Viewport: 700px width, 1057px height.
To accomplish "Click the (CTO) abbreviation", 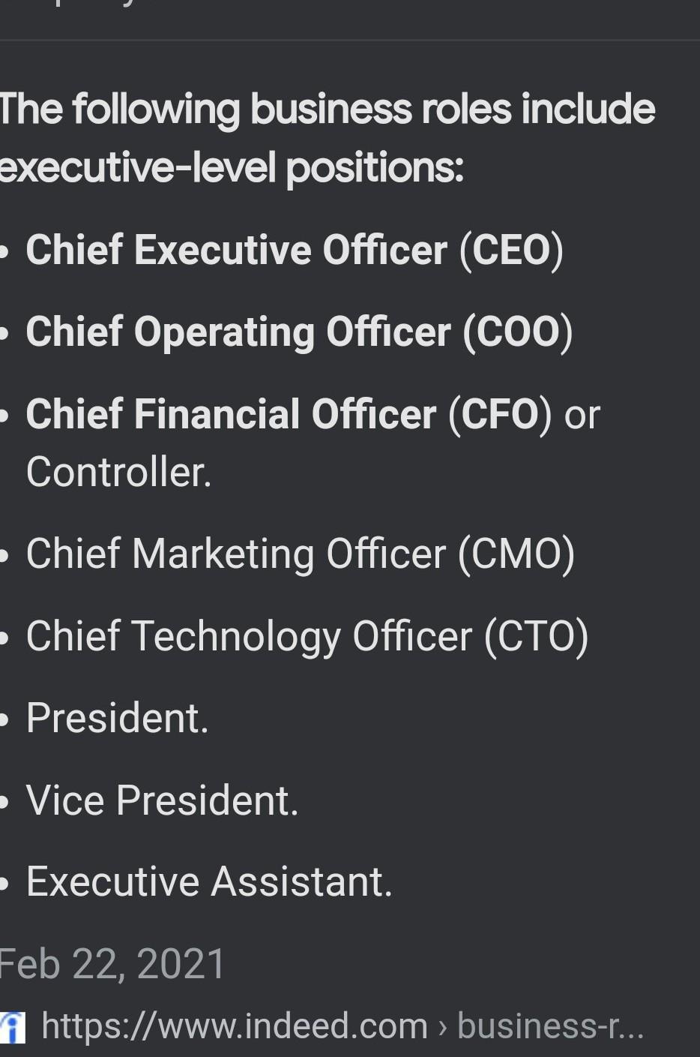I will [536, 636].
